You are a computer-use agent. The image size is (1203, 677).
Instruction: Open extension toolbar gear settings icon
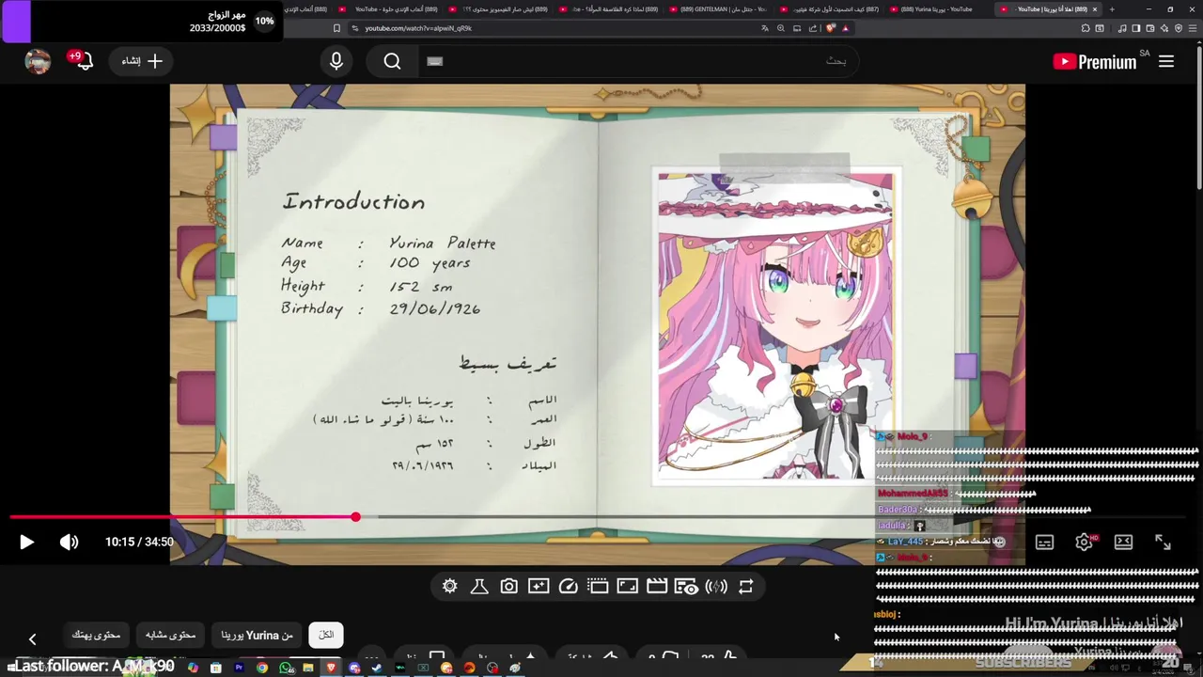(449, 586)
